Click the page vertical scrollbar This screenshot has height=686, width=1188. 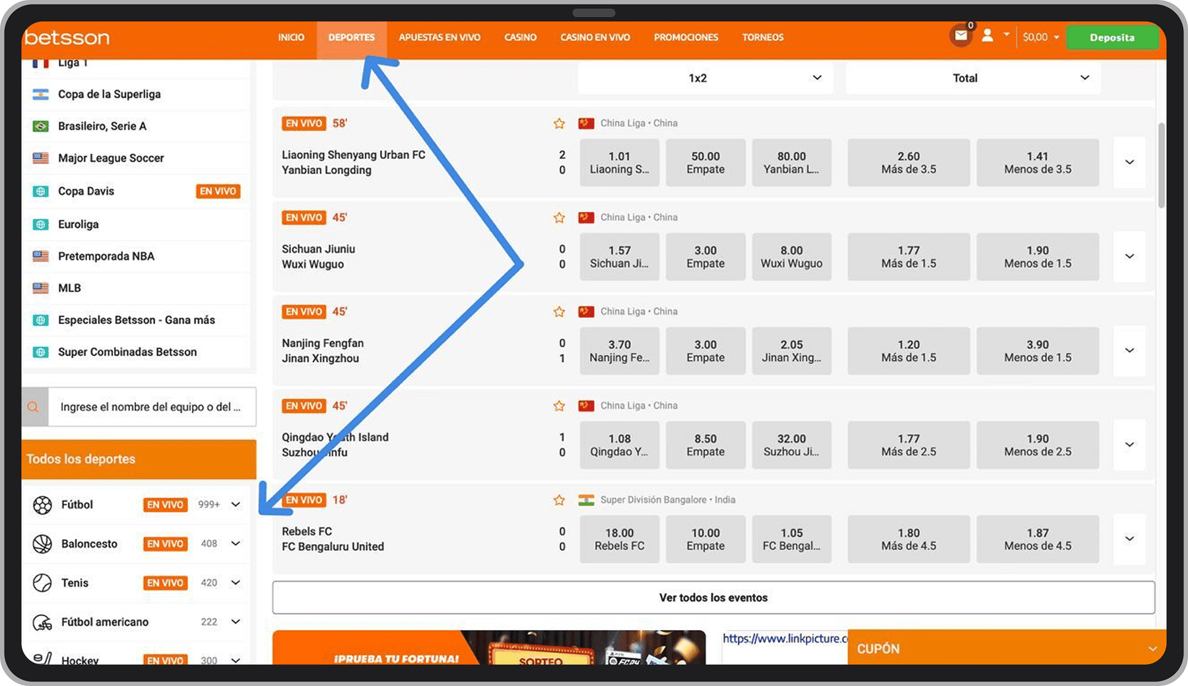pyautogui.click(x=1161, y=165)
